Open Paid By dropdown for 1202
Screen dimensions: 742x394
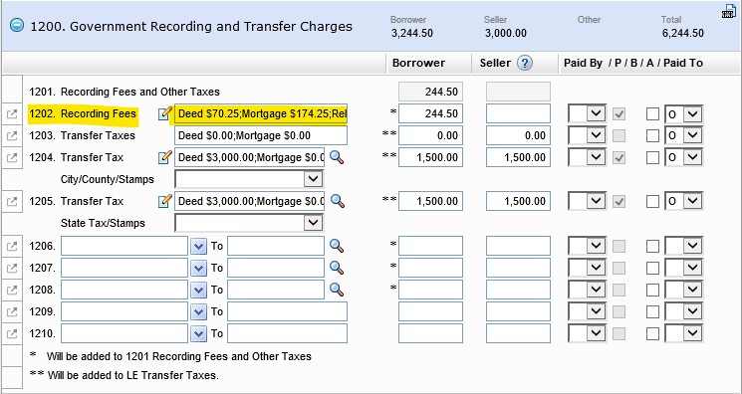click(x=588, y=114)
